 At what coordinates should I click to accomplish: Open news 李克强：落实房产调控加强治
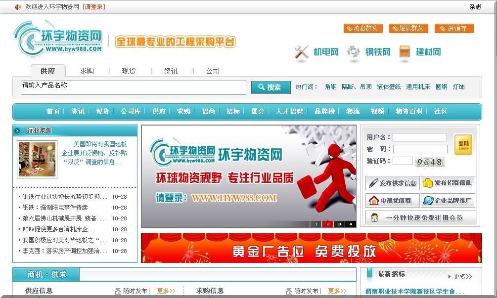(65, 251)
